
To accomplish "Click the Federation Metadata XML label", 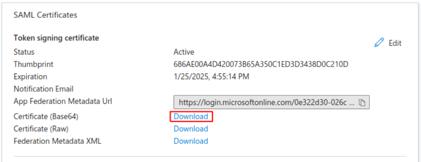I will pyautogui.click(x=58, y=141).
